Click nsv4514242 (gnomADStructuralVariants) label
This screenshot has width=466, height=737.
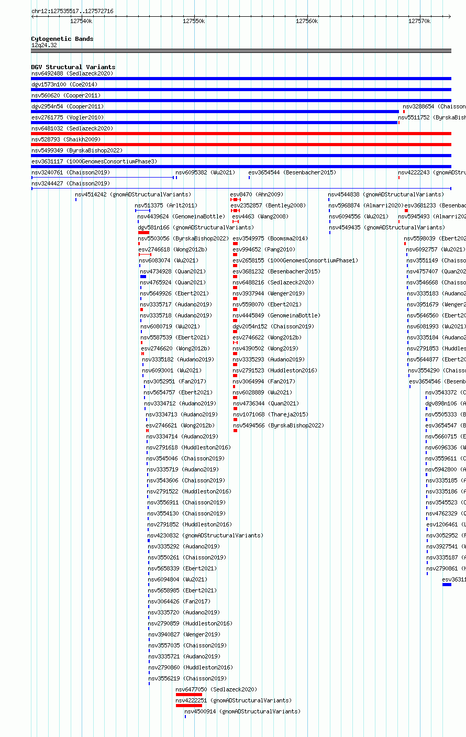(133, 195)
